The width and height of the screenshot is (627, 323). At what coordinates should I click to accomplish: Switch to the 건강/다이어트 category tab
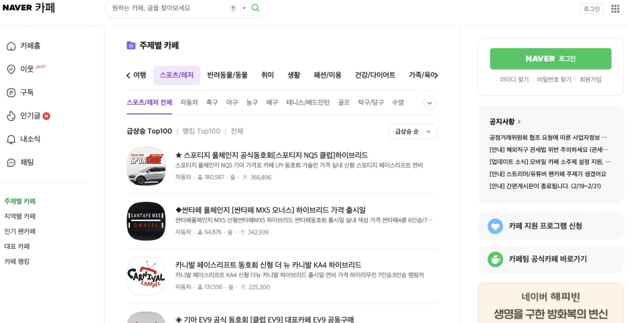375,75
